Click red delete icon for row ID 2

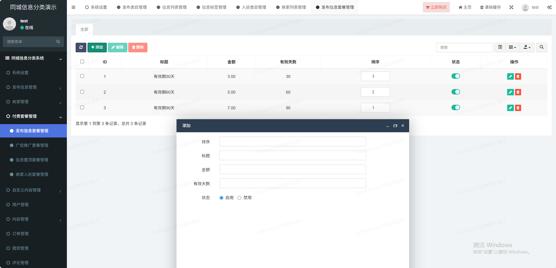click(518, 92)
